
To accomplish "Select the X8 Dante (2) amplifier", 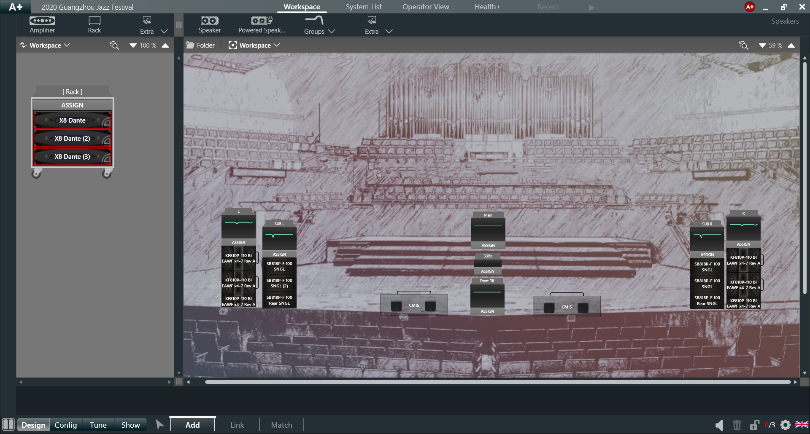I will pyautogui.click(x=73, y=139).
